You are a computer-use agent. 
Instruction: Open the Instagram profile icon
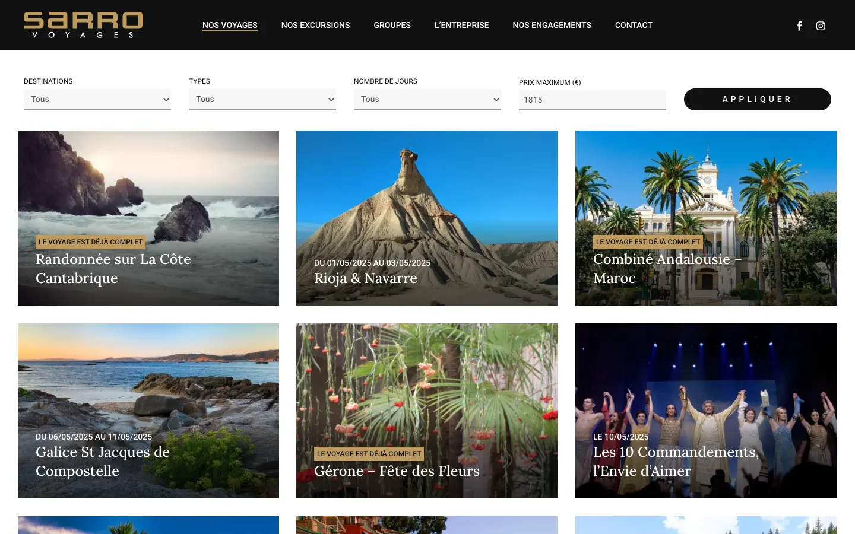[821, 26]
